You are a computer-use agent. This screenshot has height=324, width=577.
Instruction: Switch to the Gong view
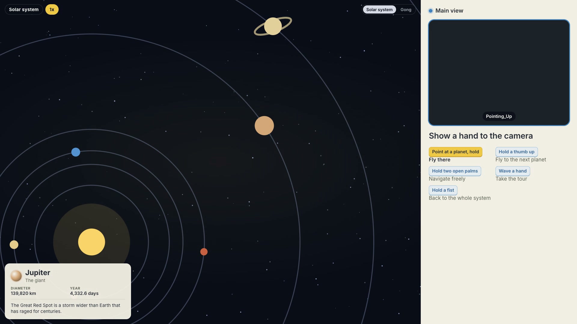pyautogui.click(x=406, y=10)
